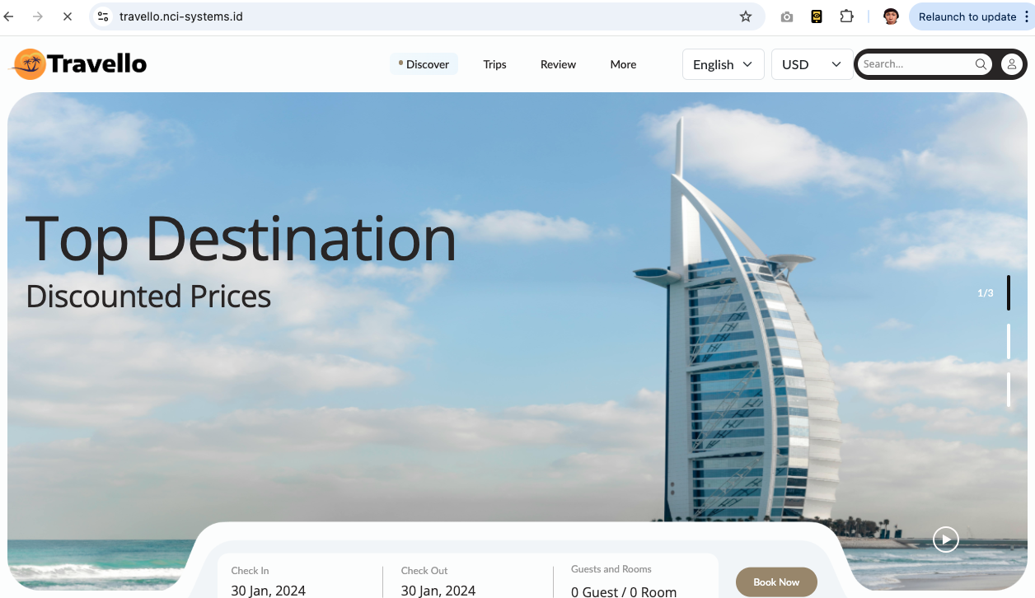Click the search magnifier icon
1035x598 pixels.
[x=981, y=64]
